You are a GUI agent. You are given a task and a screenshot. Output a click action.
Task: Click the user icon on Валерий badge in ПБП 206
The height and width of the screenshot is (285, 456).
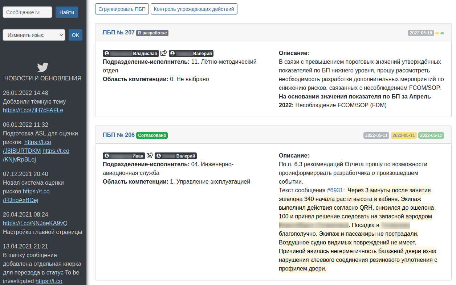[x=158, y=156]
